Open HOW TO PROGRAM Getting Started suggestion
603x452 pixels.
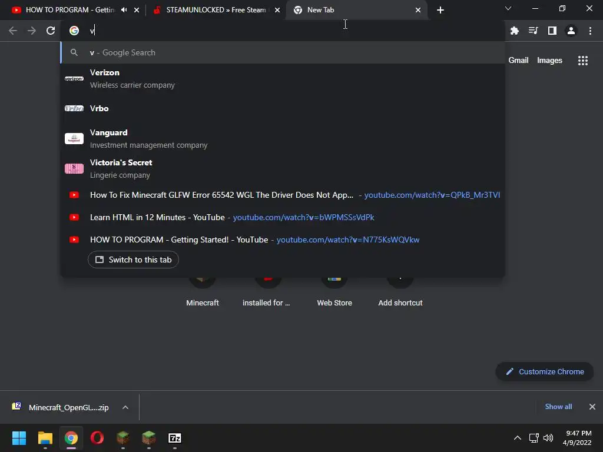pos(283,240)
